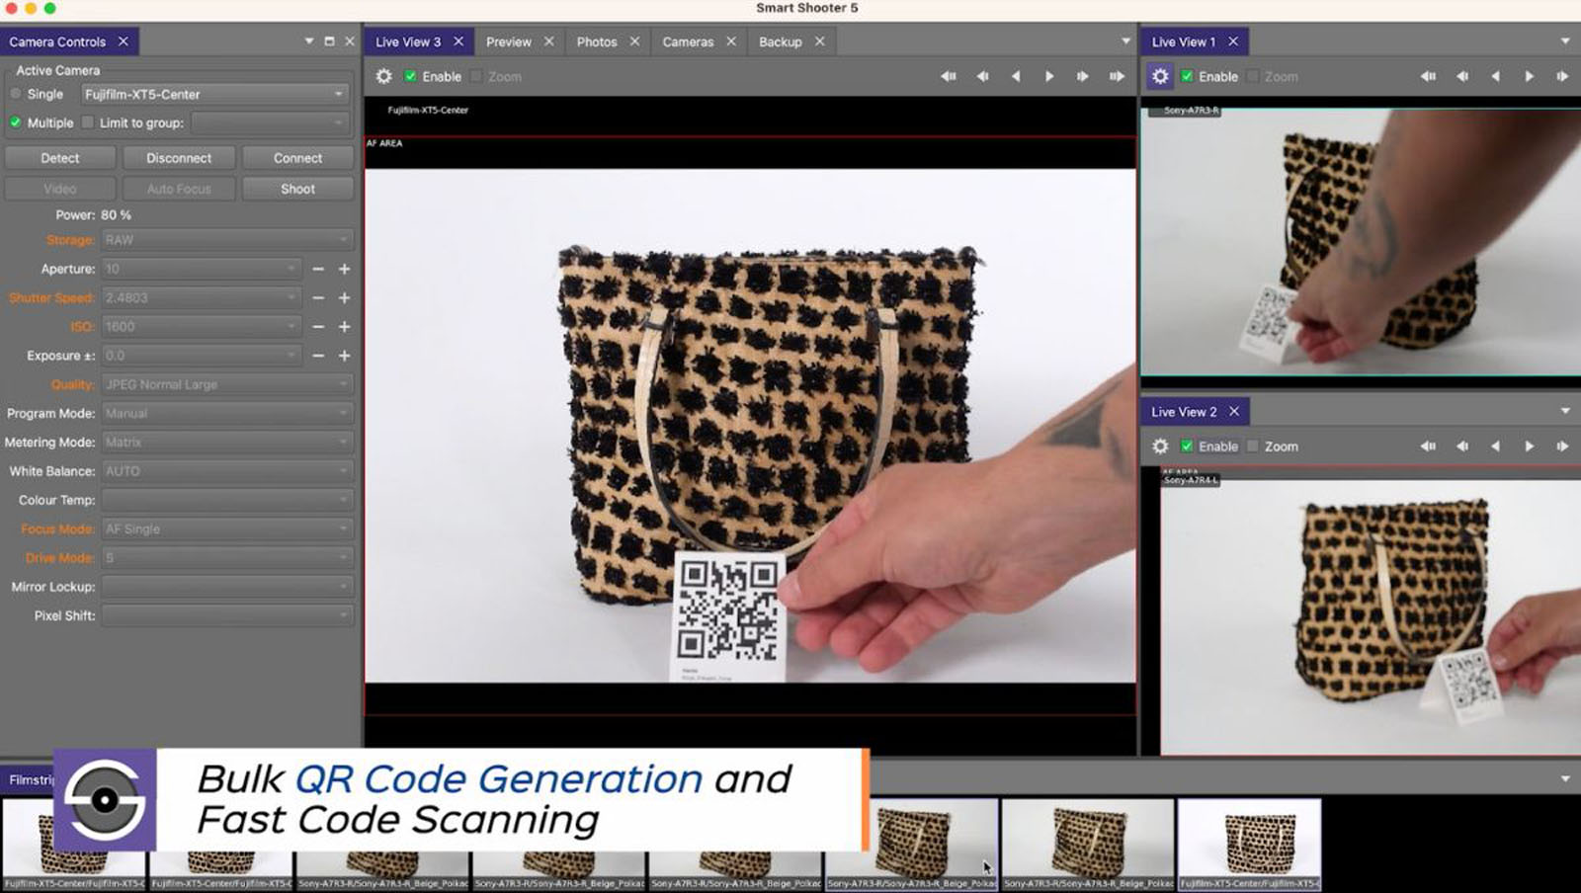Open Live View 2 settings gear
The image size is (1581, 893).
point(1160,446)
